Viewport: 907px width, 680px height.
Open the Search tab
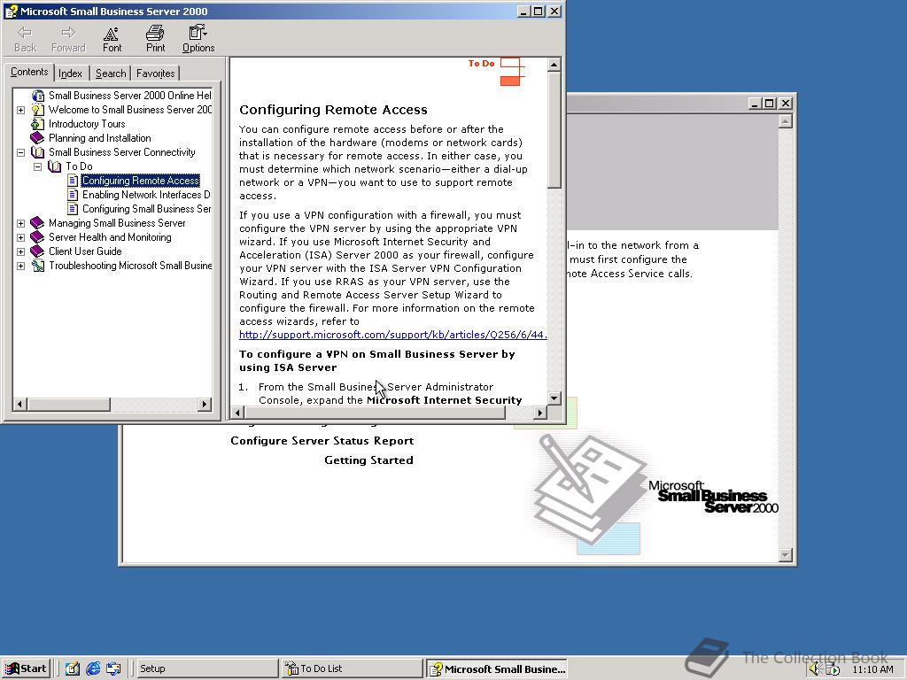click(x=110, y=73)
